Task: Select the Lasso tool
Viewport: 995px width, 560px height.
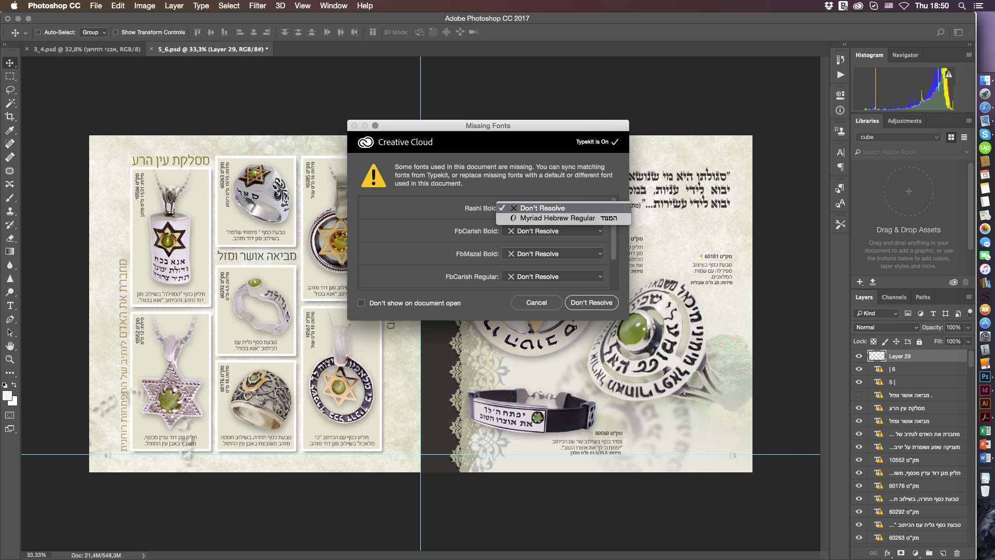Action: tap(10, 90)
